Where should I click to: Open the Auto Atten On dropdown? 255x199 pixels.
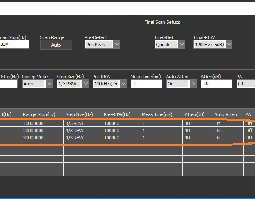point(193,84)
